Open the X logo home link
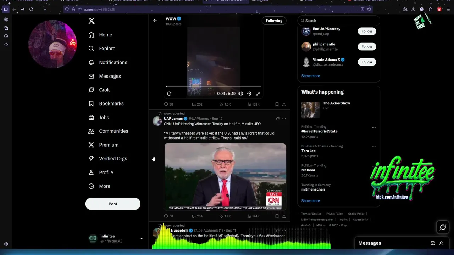Image resolution: width=454 pixels, height=255 pixels. (x=92, y=21)
